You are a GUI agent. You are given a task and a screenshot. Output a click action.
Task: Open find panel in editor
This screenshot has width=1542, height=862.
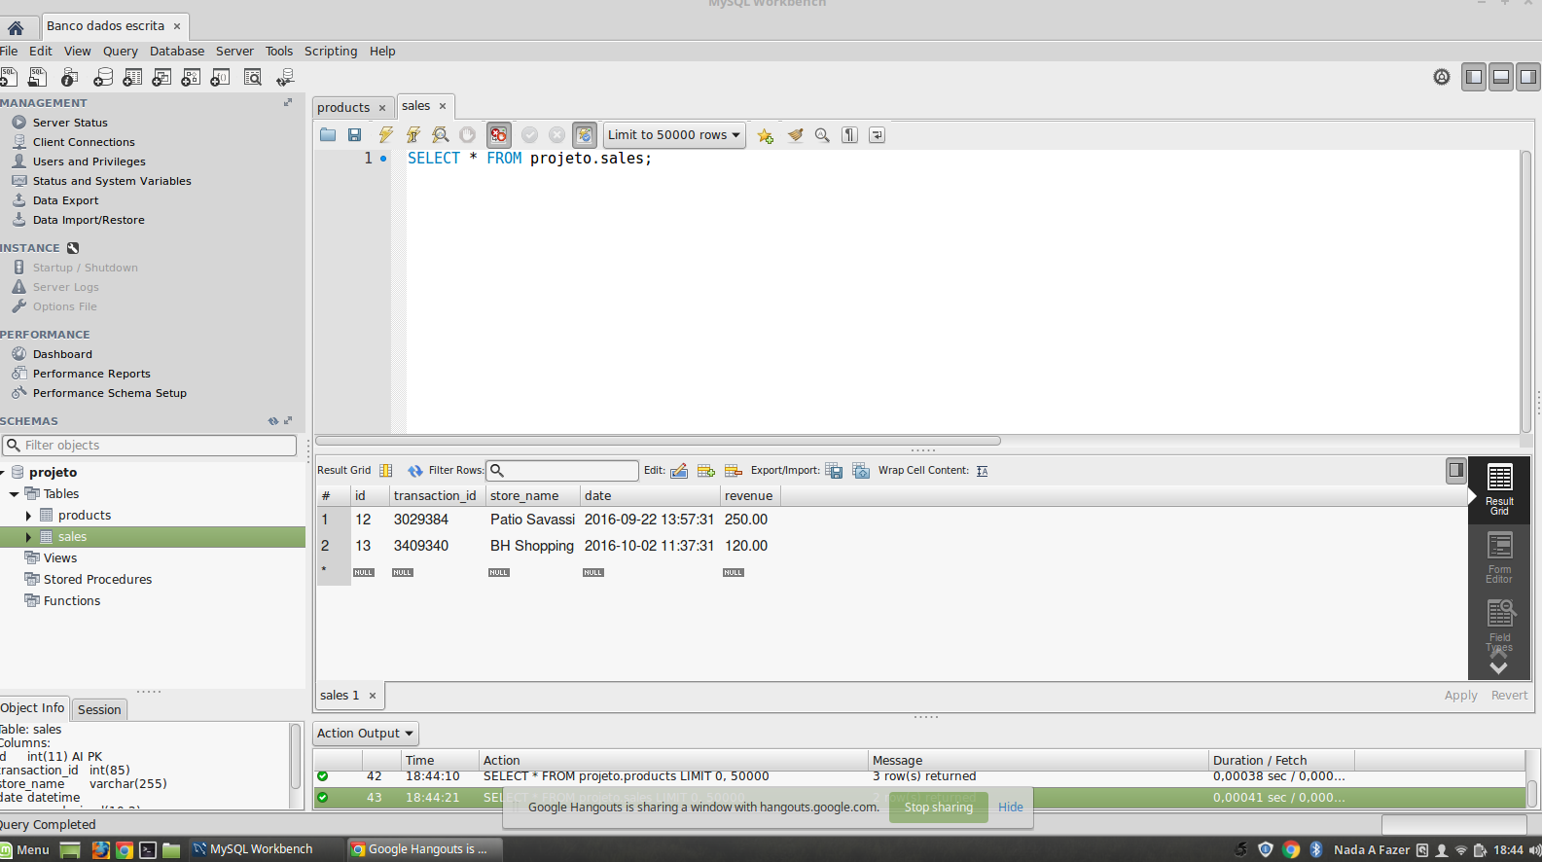pos(822,135)
